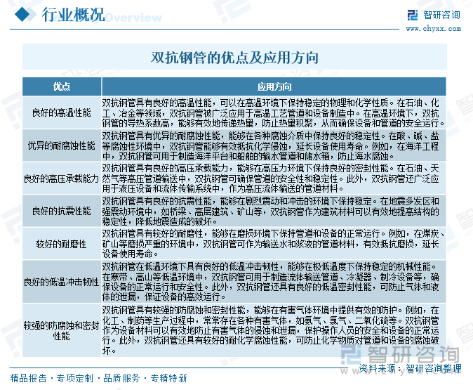Click the description starting 双抗钢管具有良好的抗震性能
Image resolution: width=473 pixels, height=390 pixels.
click(x=274, y=211)
